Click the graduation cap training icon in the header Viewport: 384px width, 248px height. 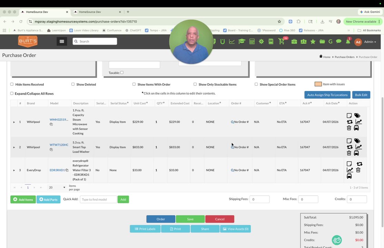pos(242,41)
